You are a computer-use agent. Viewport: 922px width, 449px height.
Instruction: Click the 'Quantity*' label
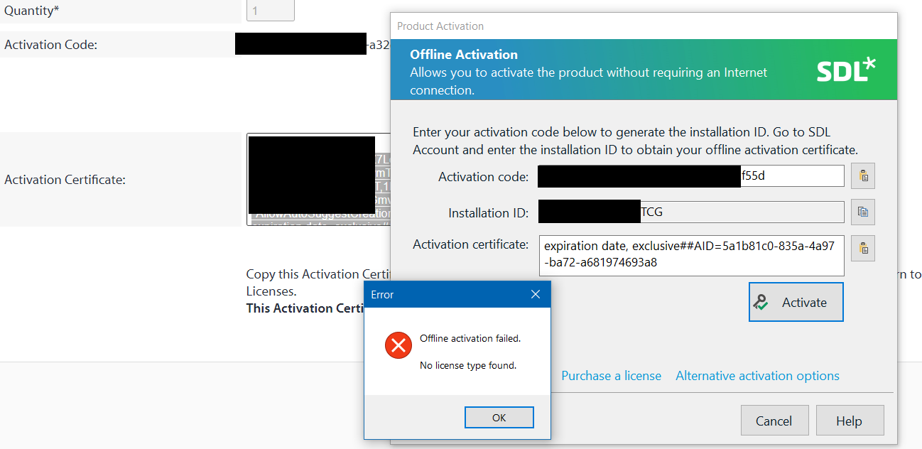point(31,11)
